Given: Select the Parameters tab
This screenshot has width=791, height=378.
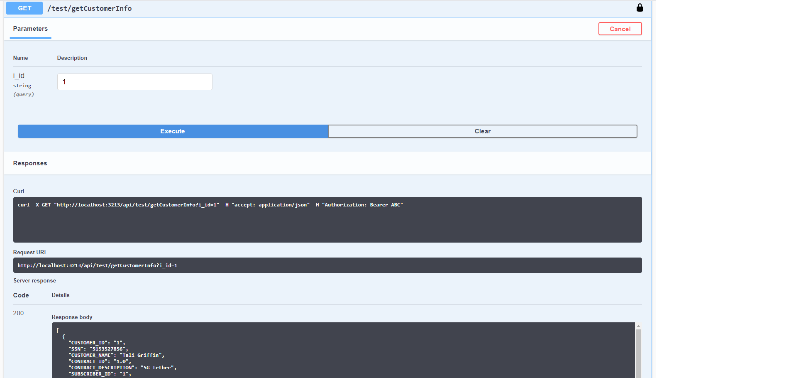Looking at the screenshot, I should (x=30, y=29).
